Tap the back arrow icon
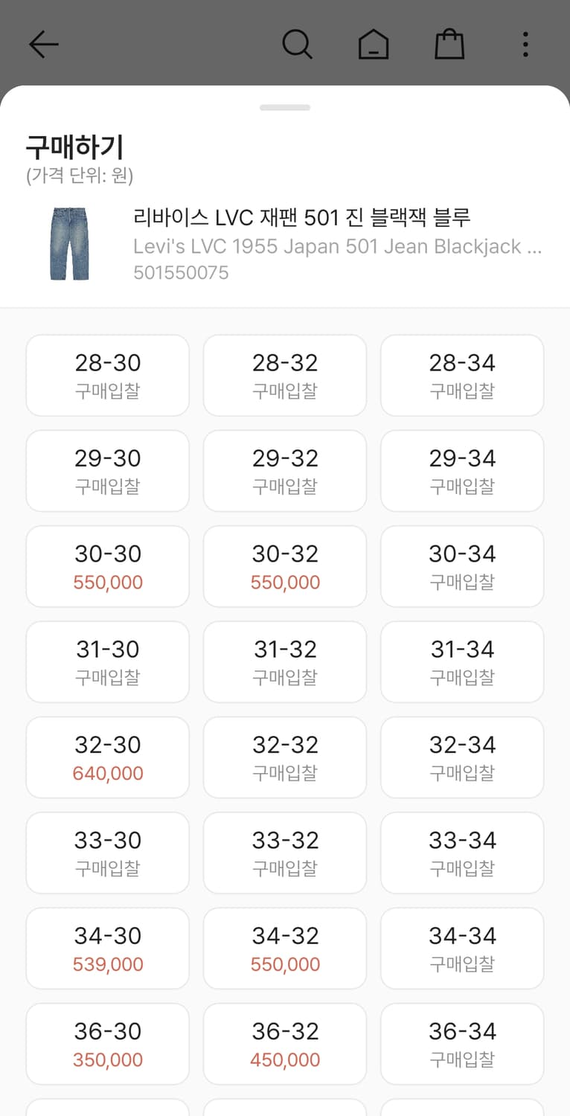Image resolution: width=570 pixels, height=1116 pixels. tap(43, 45)
